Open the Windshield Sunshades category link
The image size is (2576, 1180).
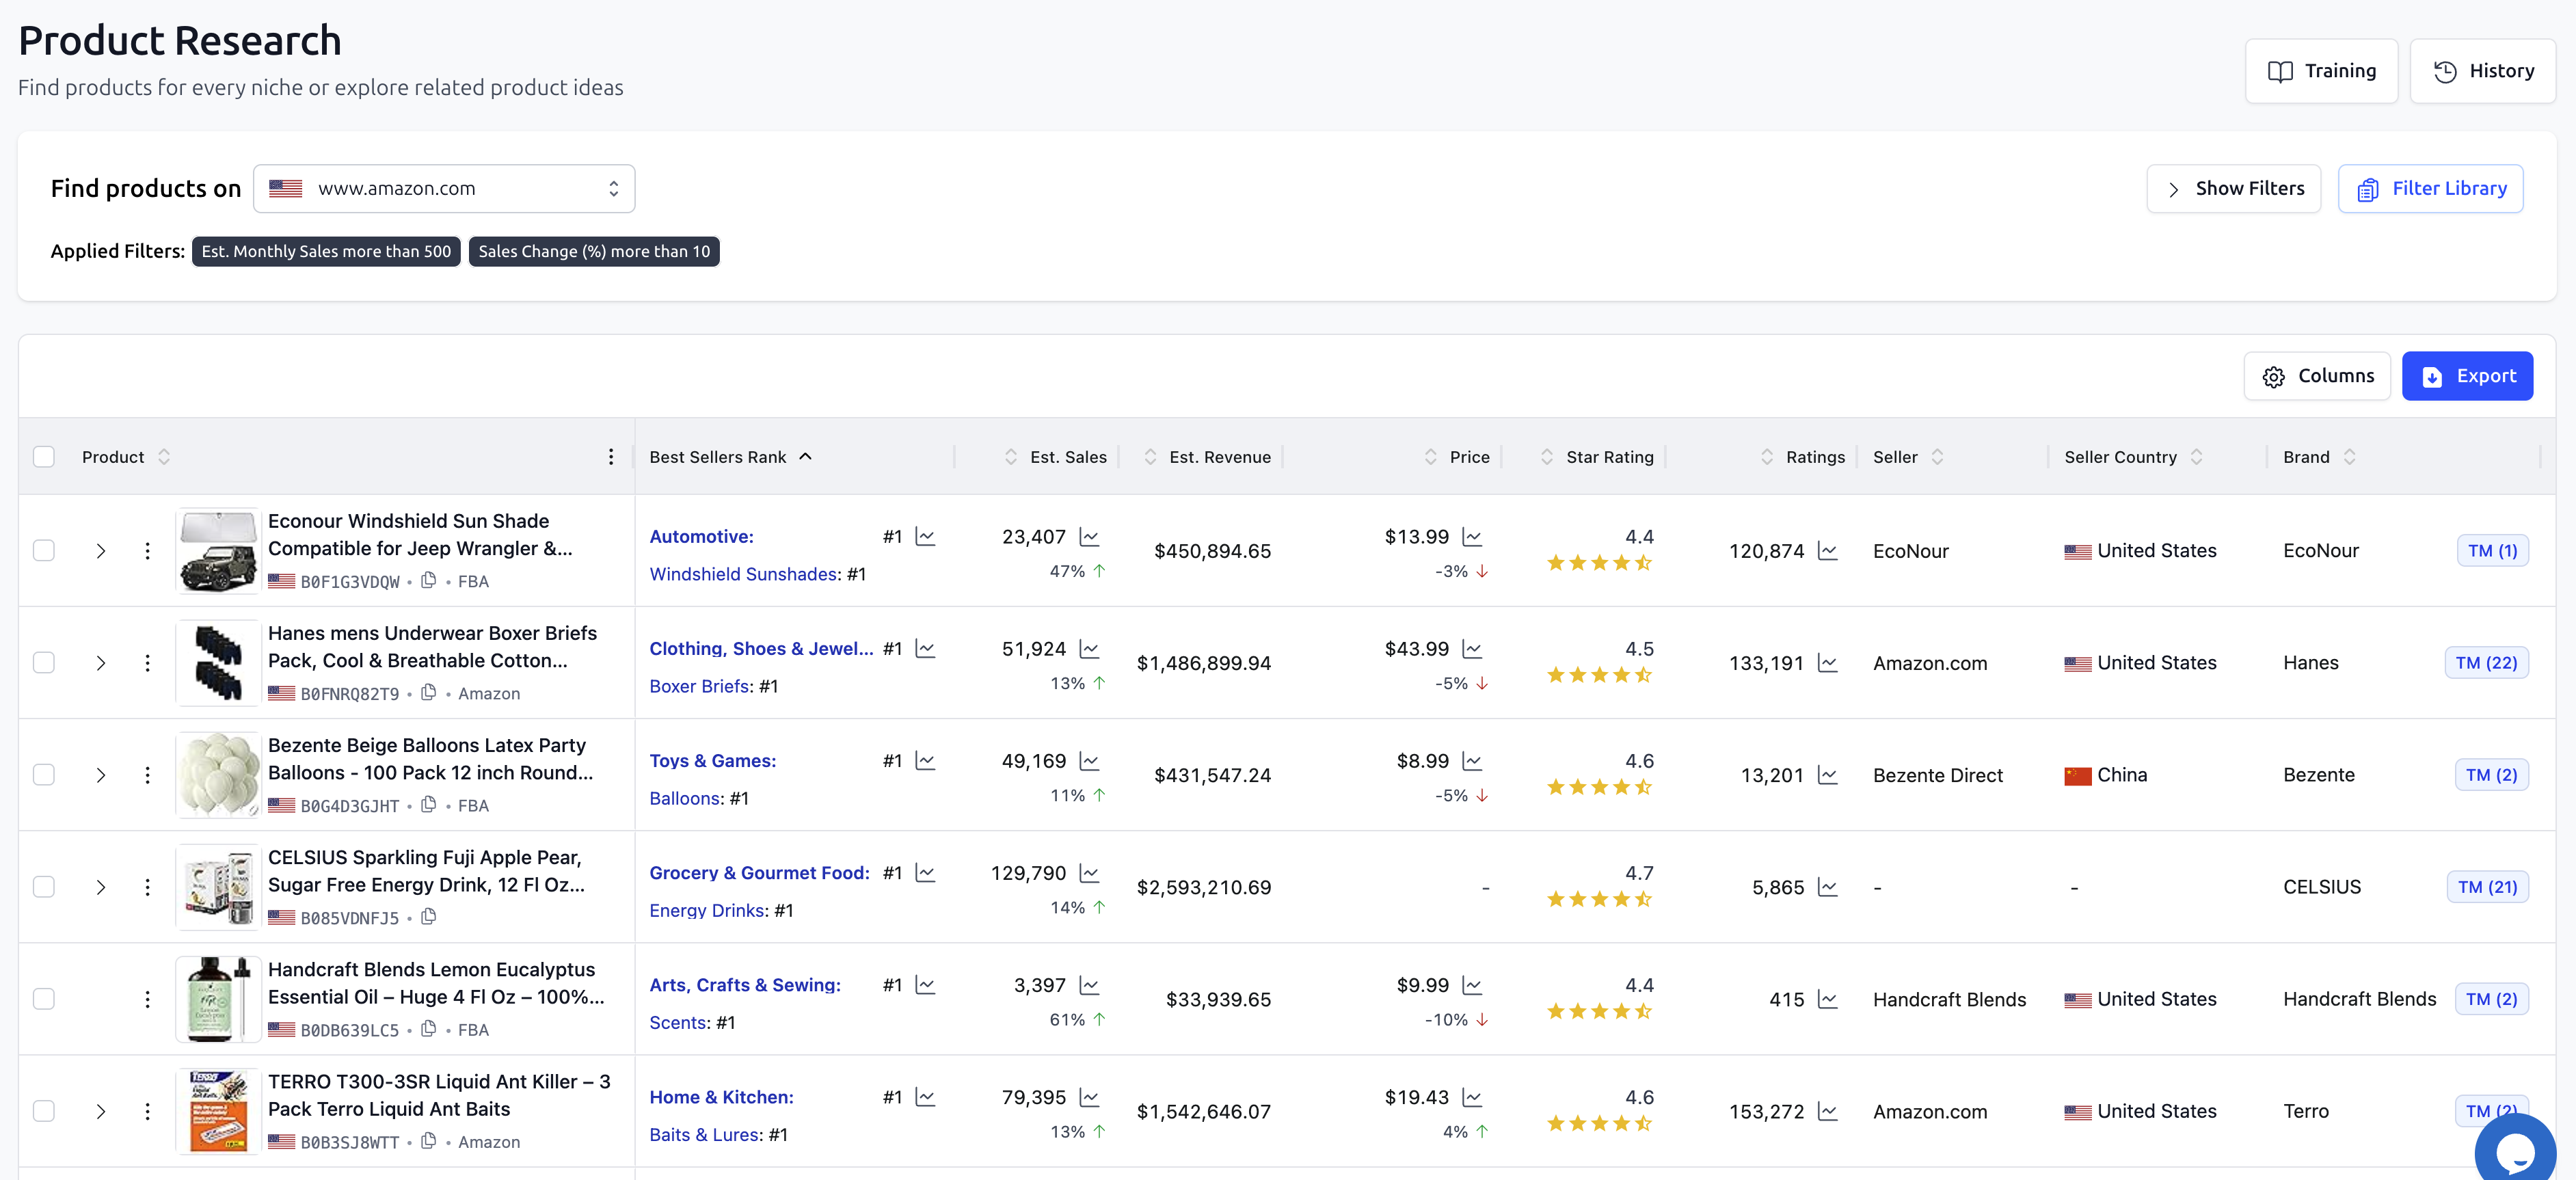pos(744,574)
